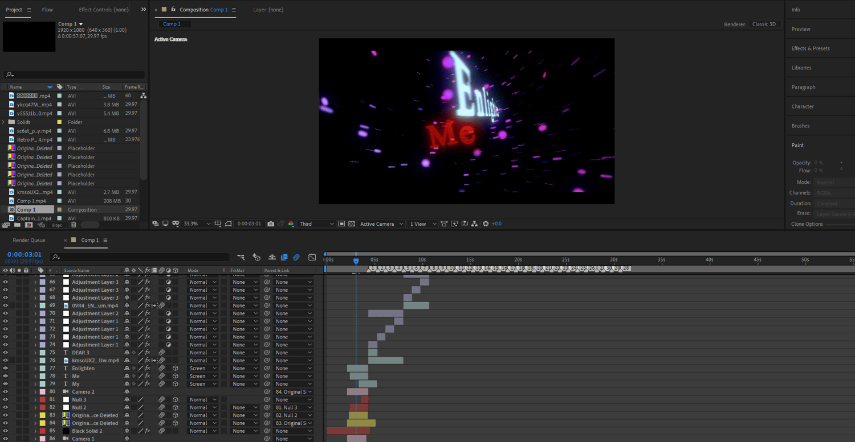Open the blending mode dropdown for Enlighten layer

click(203, 369)
